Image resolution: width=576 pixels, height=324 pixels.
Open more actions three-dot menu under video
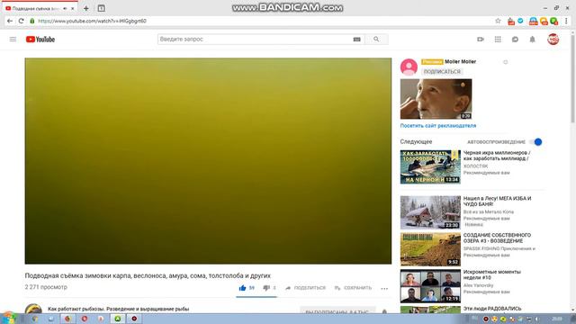pos(384,288)
